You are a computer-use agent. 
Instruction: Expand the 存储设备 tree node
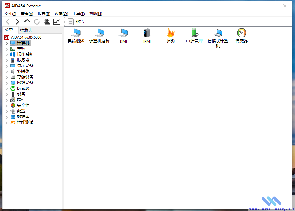click(x=7, y=77)
